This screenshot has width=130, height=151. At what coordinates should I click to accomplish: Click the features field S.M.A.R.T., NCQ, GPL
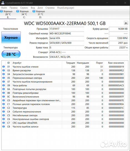89,57
